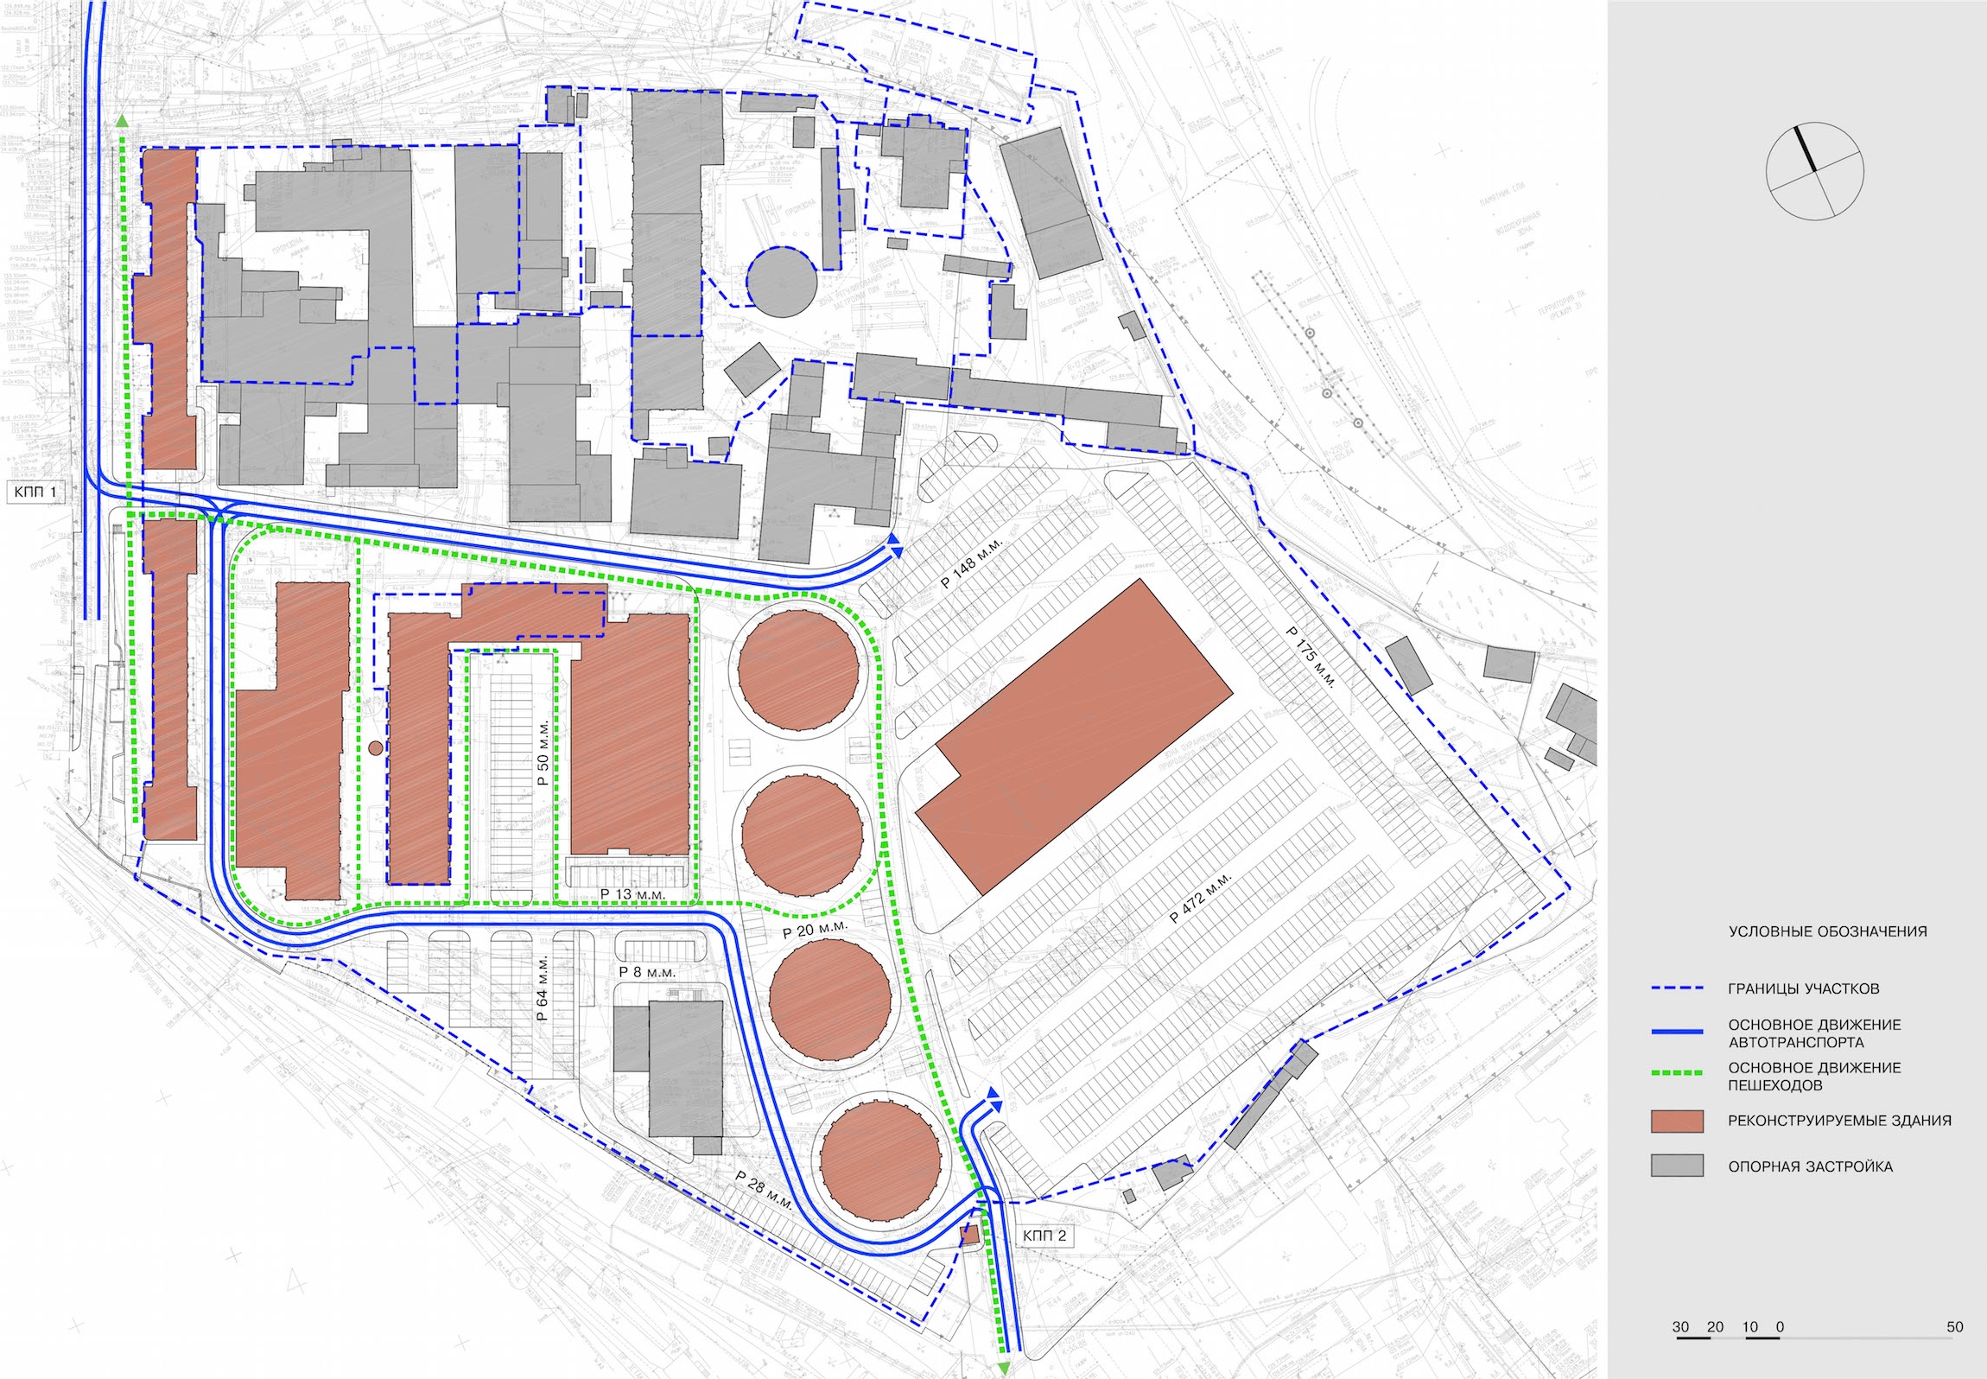
Task: Click the КПП 1 checkpoint label
Action: pos(35,492)
